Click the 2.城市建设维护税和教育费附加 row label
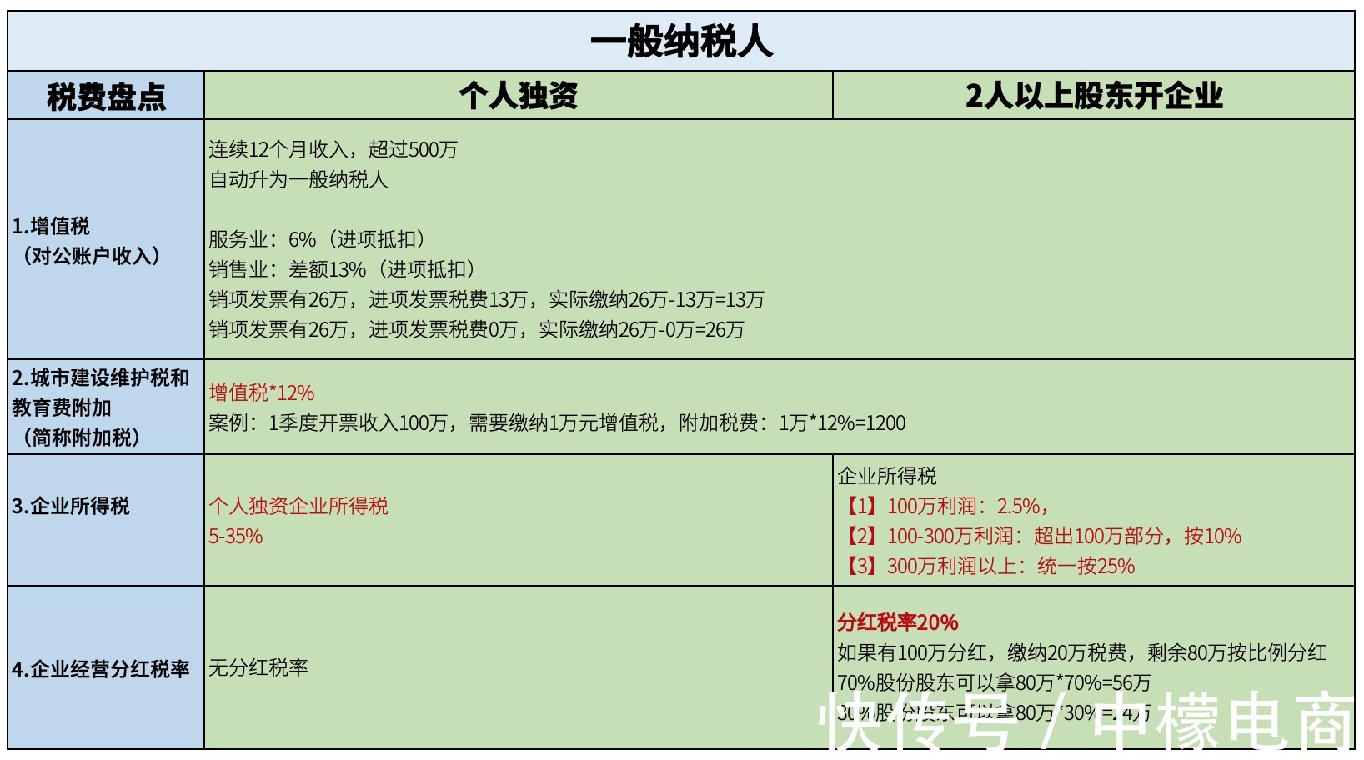This screenshot has height=760, width=1364. click(x=101, y=392)
